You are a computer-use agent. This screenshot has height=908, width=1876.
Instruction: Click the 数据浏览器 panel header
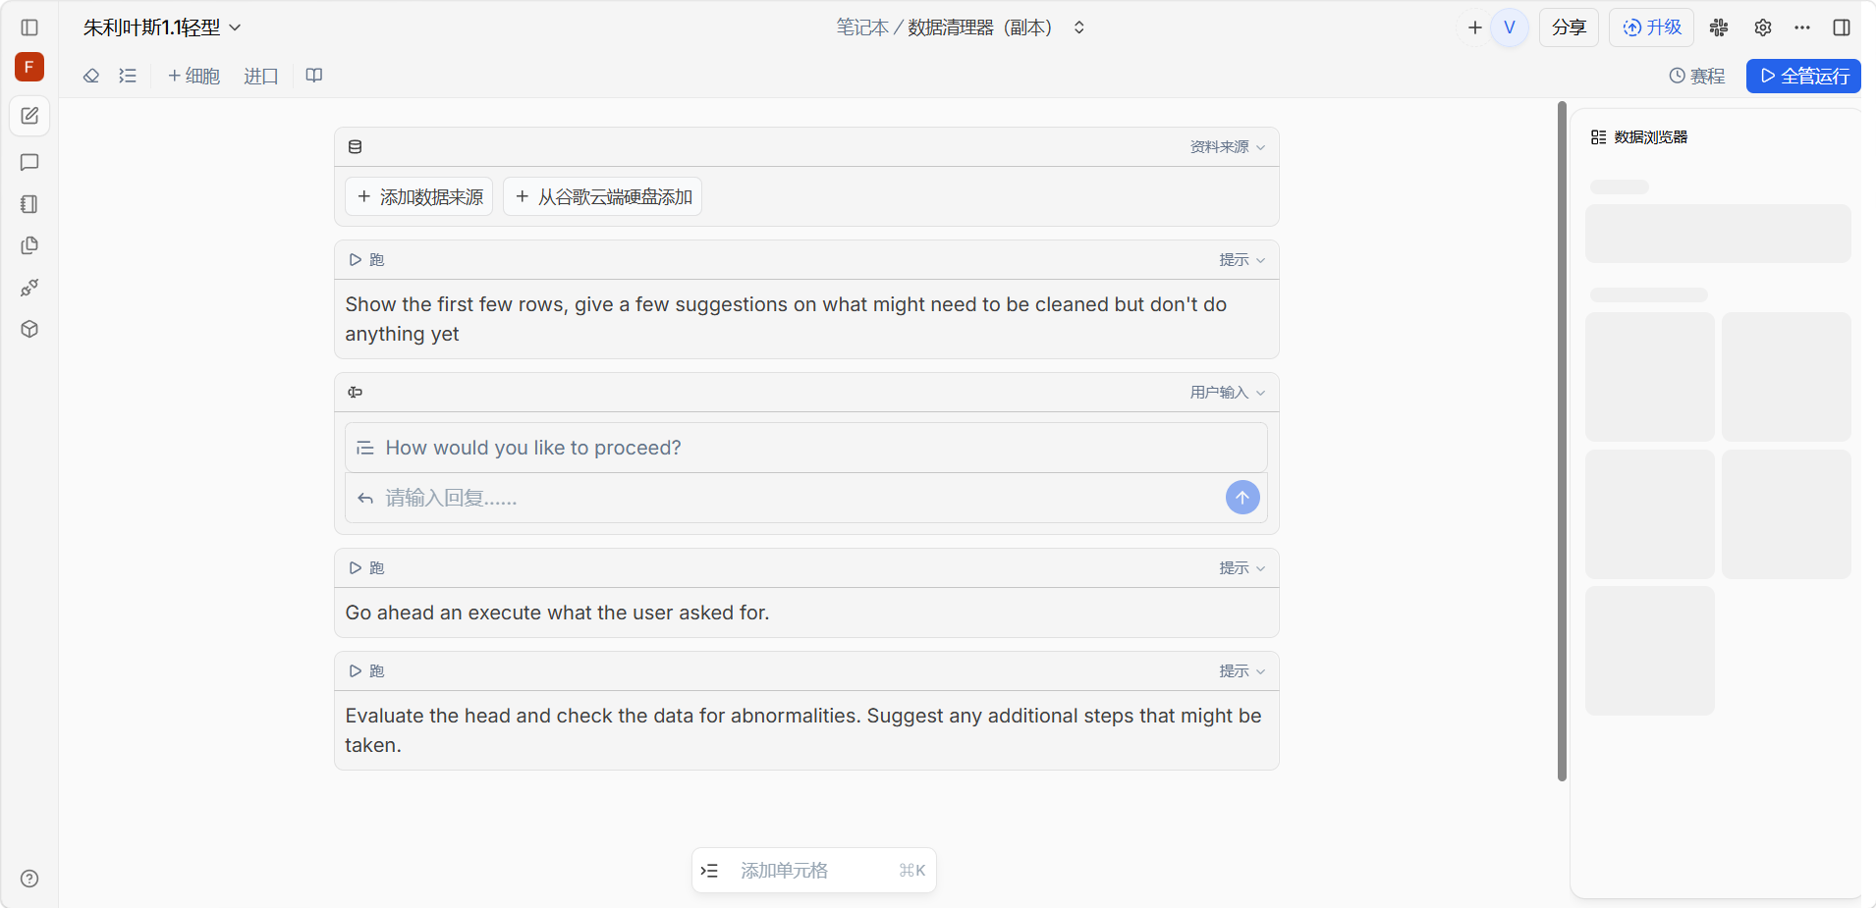[1639, 137]
